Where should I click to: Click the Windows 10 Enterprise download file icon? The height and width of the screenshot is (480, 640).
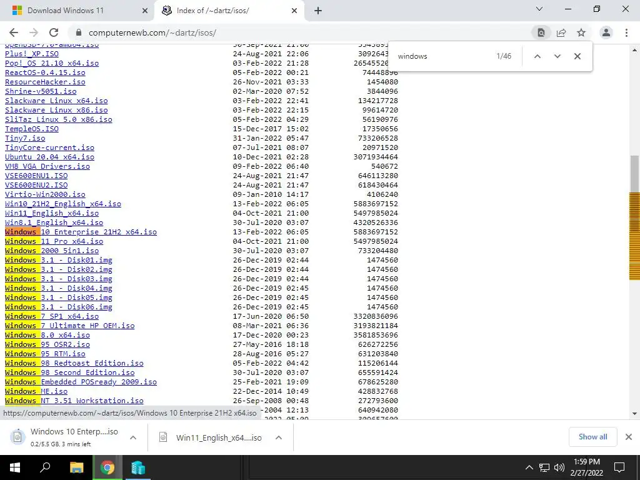pos(17,437)
